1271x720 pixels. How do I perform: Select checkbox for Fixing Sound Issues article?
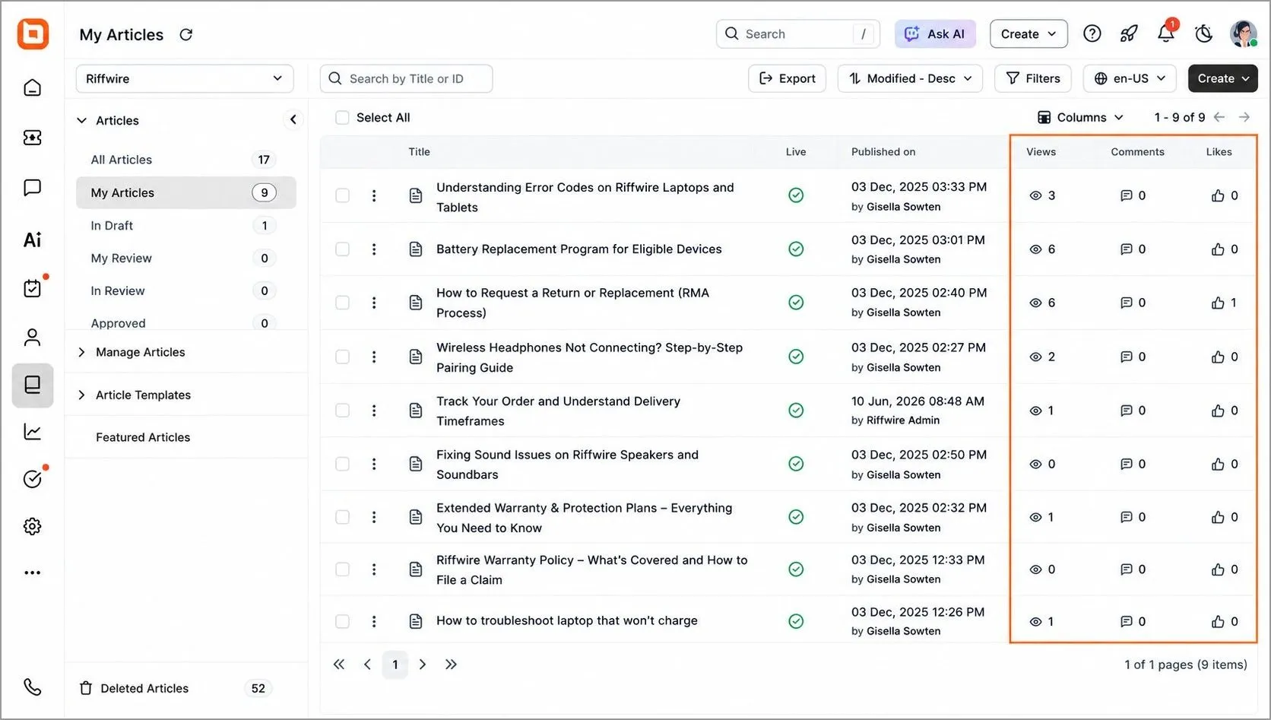(x=343, y=464)
